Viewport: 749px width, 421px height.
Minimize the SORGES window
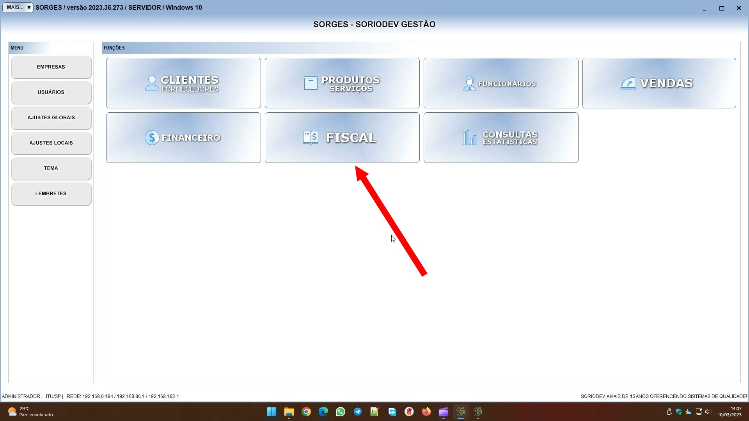[x=705, y=8]
